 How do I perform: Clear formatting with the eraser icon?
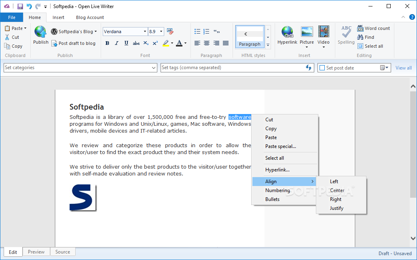point(170,32)
